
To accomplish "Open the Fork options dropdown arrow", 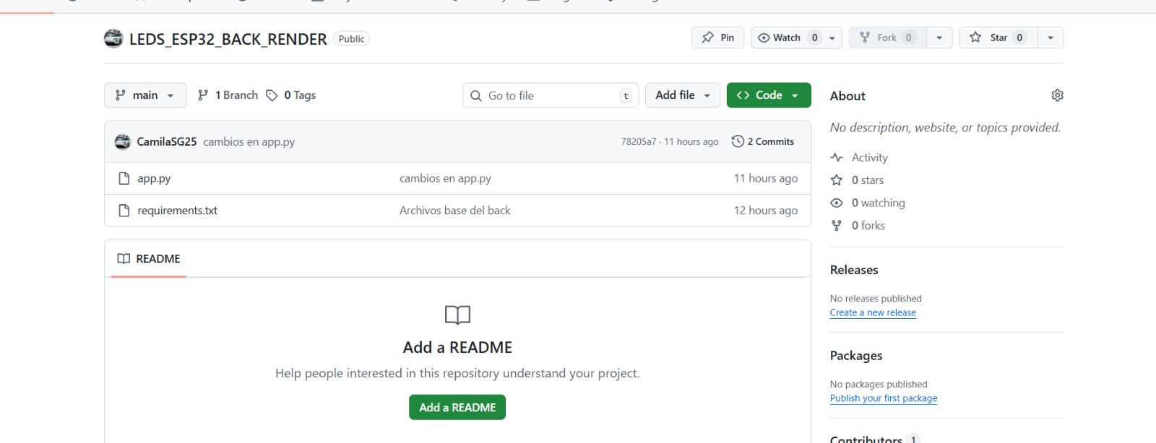I will click(939, 38).
